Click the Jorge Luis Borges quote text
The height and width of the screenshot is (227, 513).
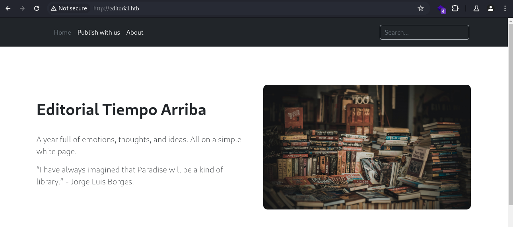(x=130, y=176)
